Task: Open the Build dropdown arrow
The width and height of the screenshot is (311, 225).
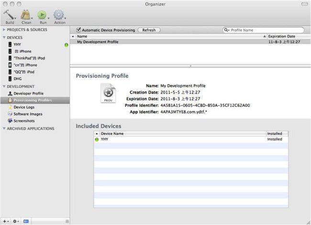Action: [15, 18]
